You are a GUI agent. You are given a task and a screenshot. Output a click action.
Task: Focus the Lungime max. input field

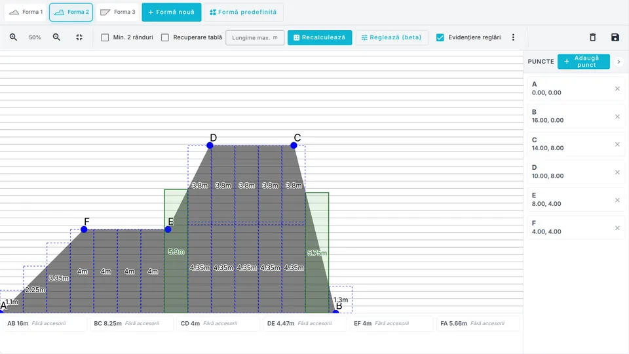coord(255,38)
